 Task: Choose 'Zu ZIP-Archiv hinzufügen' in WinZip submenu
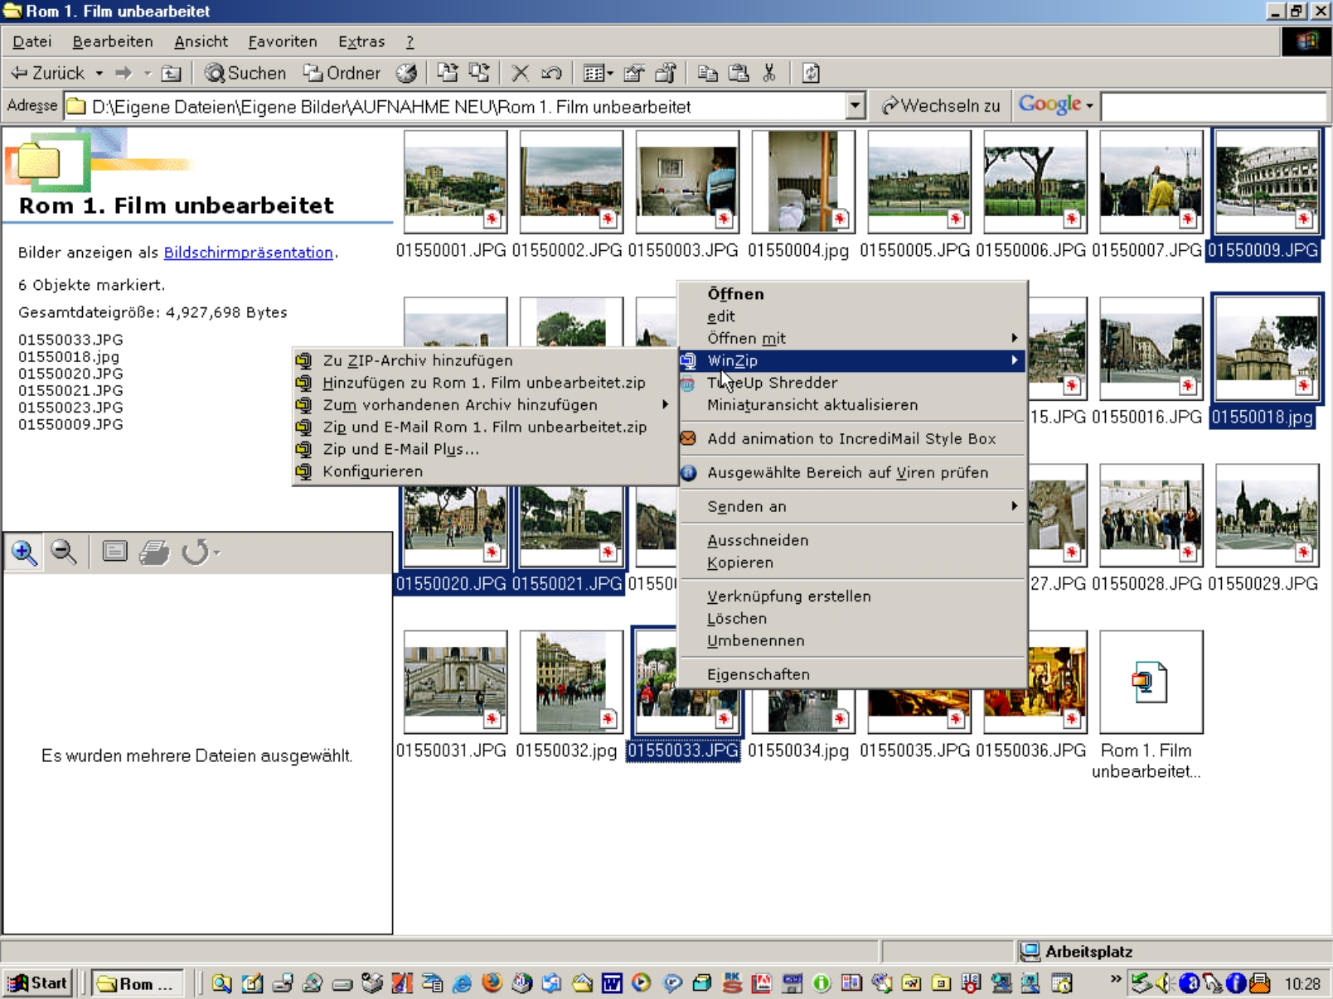(417, 360)
